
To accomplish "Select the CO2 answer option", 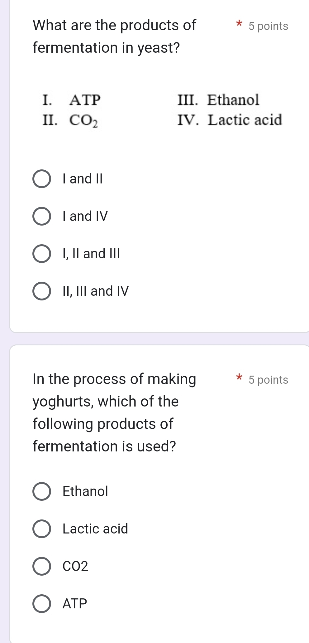I will pyautogui.click(x=42, y=566).
